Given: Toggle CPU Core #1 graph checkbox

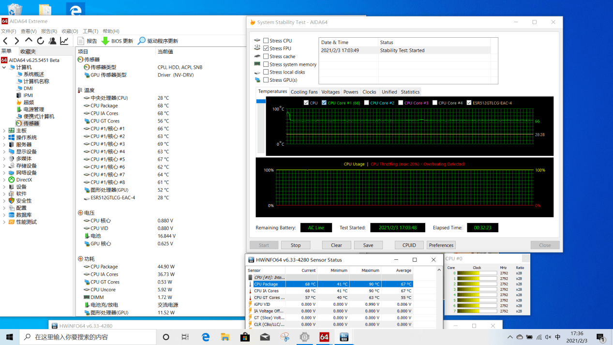Looking at the screenshot, I should pyautogui.click(x=324, y=103).
